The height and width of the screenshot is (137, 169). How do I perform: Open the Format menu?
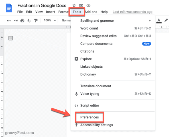tap(63, 12)
